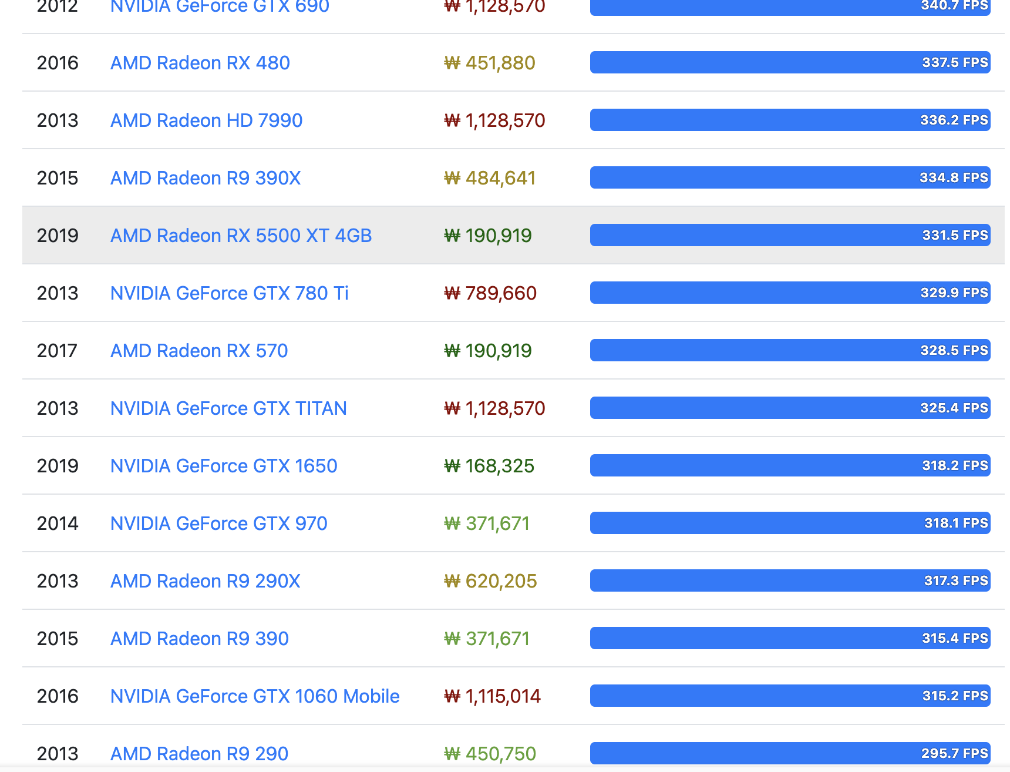Click the price in the Radeon HD 7990 row
Image resolution: width=1010 pixels, height=772 pixels.
click(494, 120)
